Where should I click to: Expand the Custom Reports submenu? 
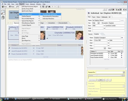click(30, 25)
